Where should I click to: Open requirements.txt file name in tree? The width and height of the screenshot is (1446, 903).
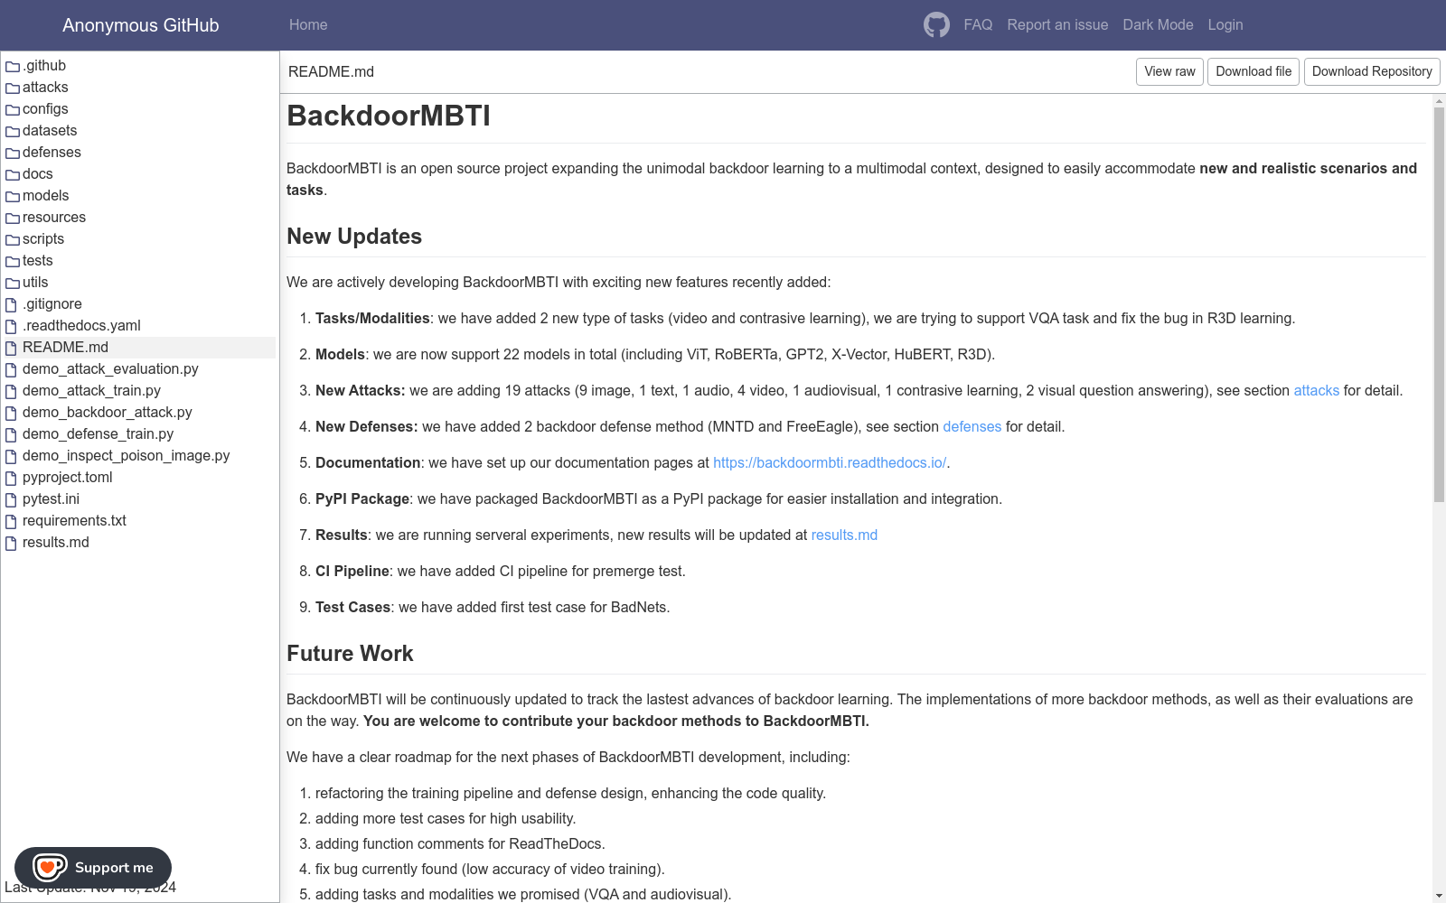tap(74, 521)
